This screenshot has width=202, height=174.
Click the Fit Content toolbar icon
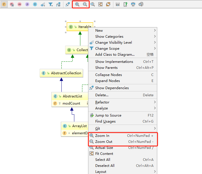100,4
